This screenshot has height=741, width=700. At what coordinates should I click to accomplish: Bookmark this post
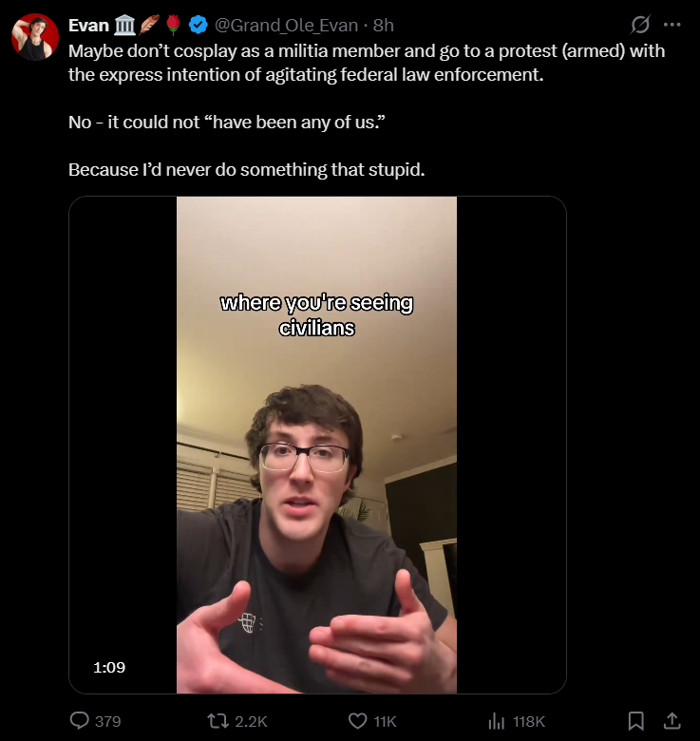(x=636, y=721)
